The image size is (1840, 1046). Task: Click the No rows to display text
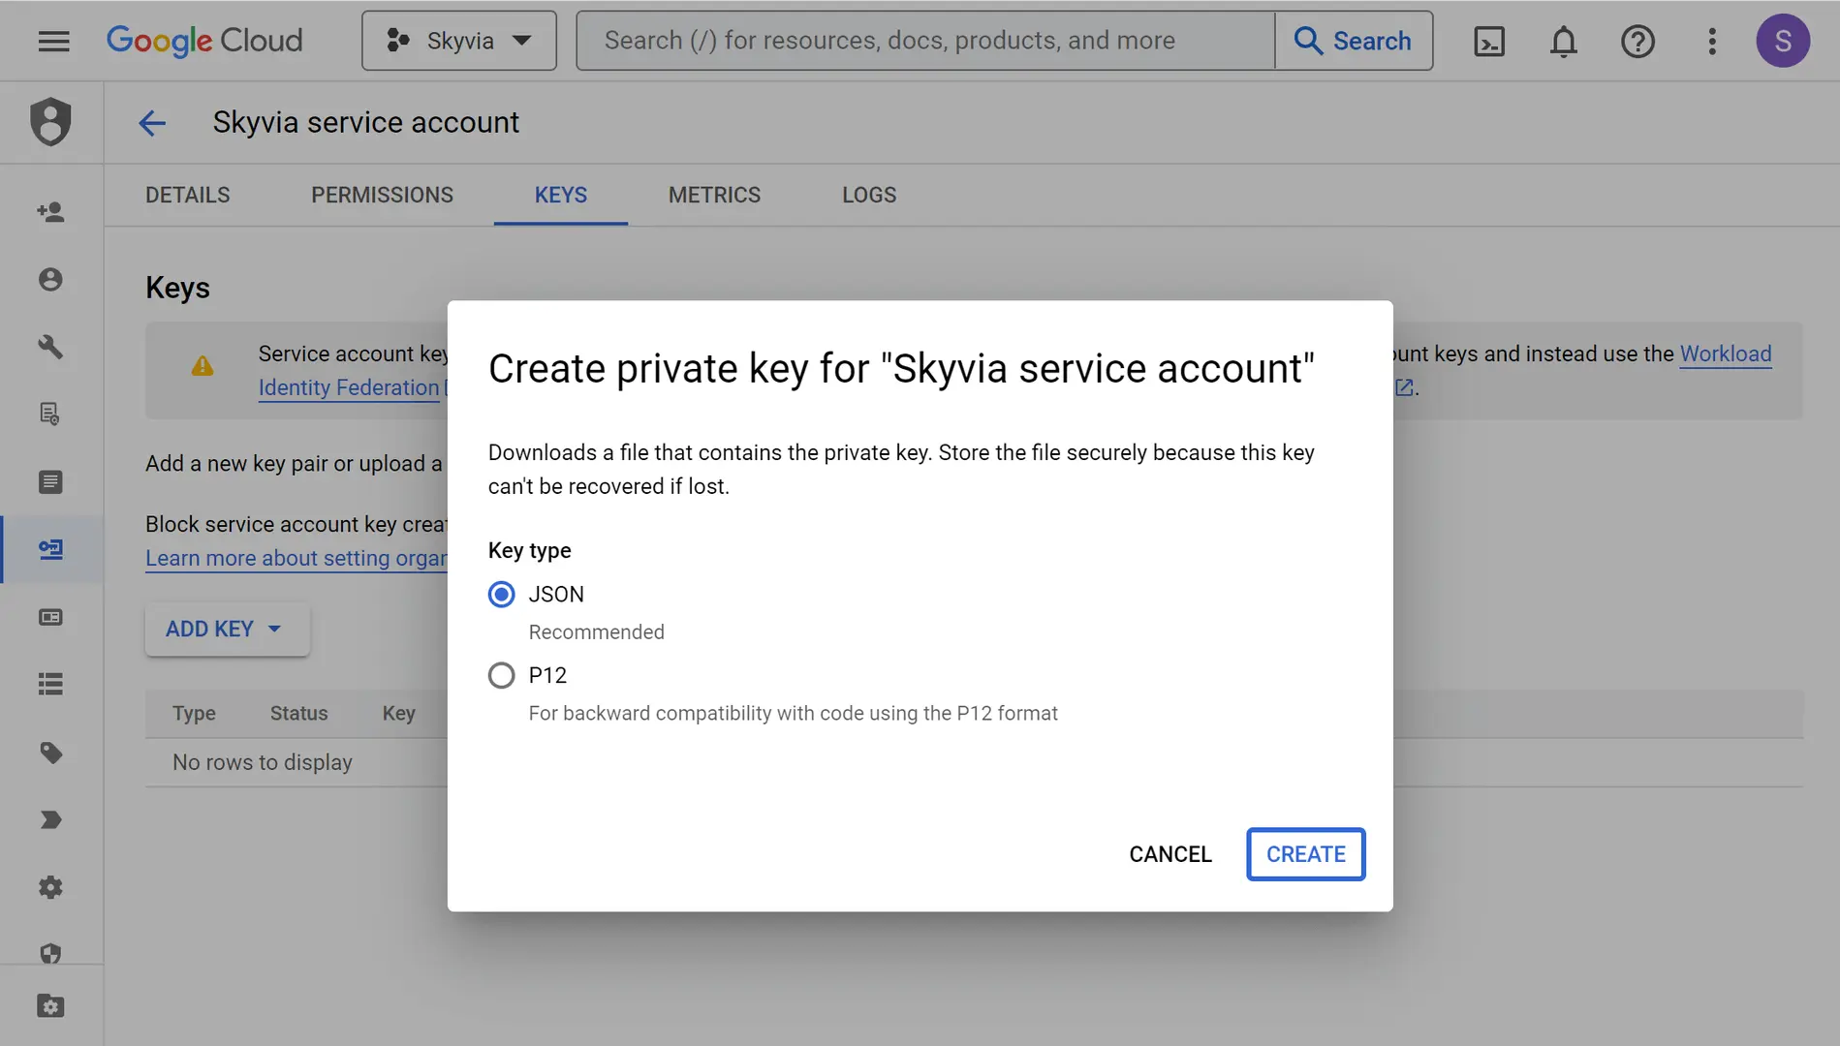tap(263, 763)
